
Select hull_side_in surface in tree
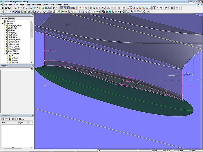pyautogui.click(x=13, y=35)
